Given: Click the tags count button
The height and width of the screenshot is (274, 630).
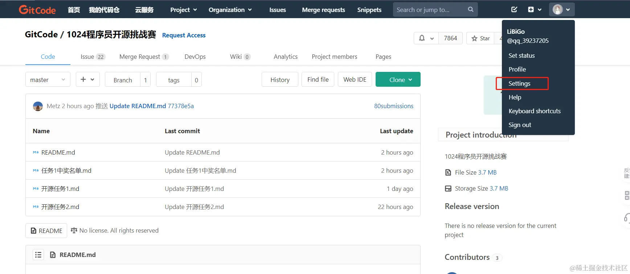Looking at the screenshot, I should coord(179,79).
